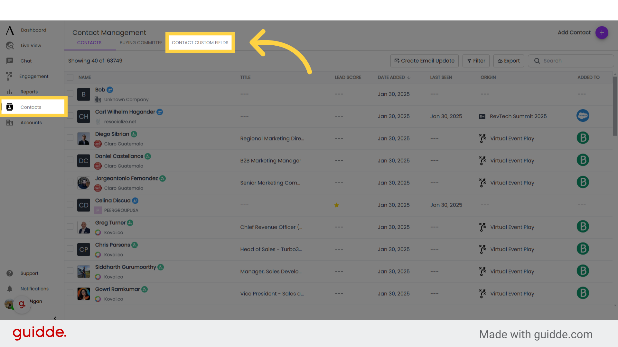Open Engagement in the sidebar menu
618x347 pixels.
coord(34,76)
